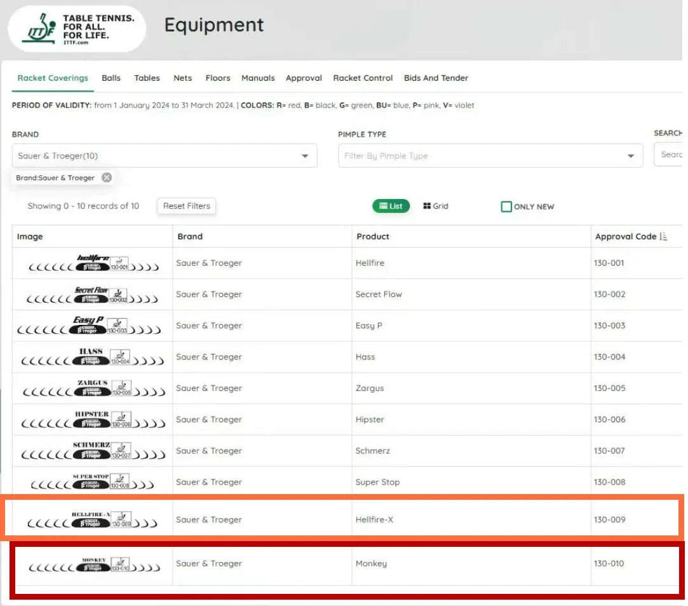
Task: Go to the Racket Control tab
Action: 363,78
